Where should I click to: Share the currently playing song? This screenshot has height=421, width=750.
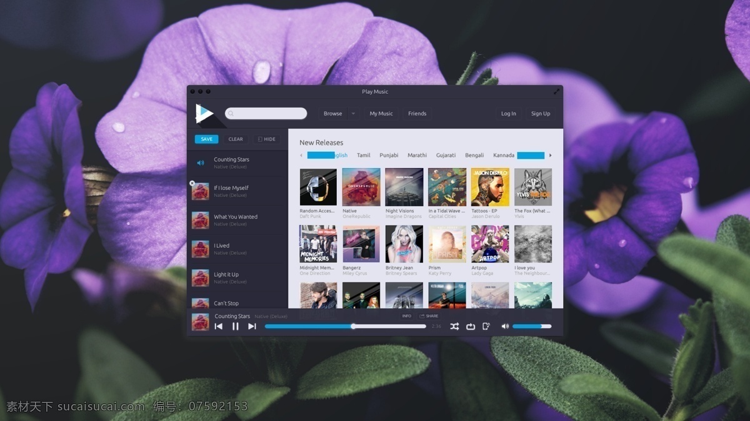click(x=429, y=316)
